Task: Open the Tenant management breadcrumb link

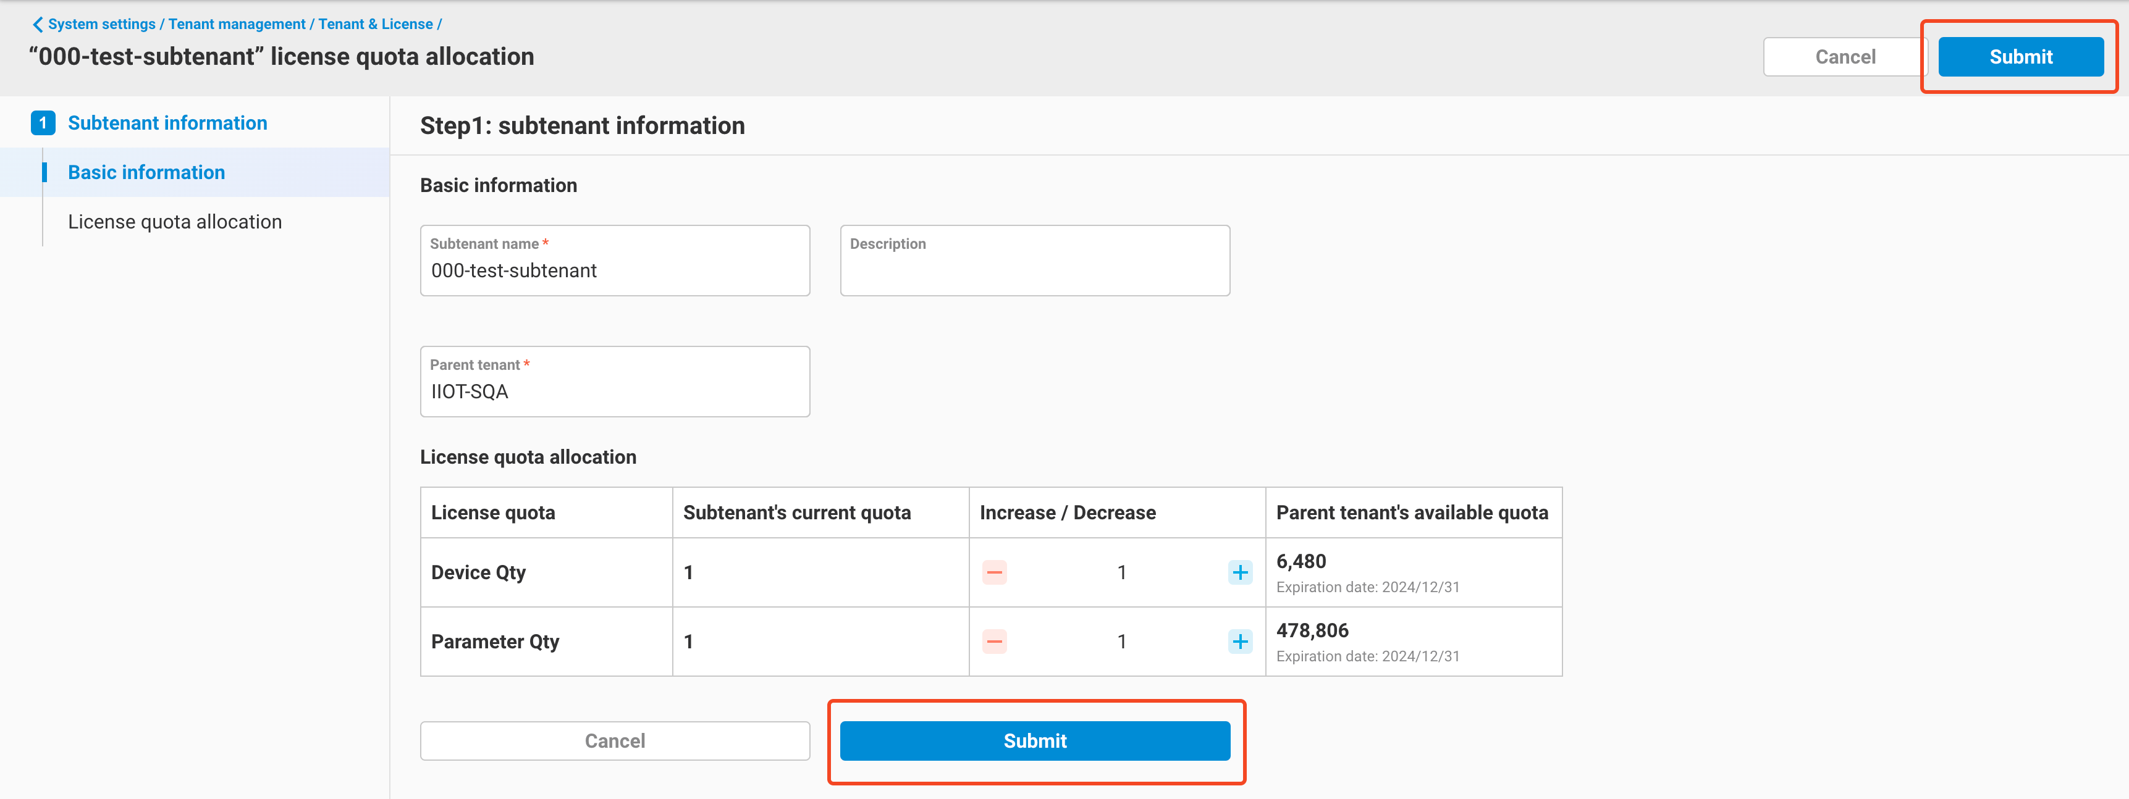Action: [237, 24]
